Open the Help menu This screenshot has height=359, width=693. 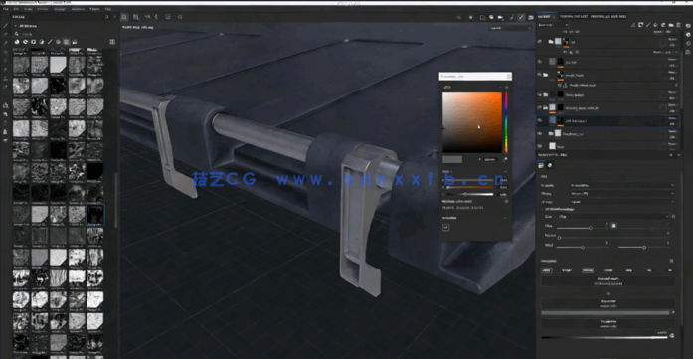[107, 8]
